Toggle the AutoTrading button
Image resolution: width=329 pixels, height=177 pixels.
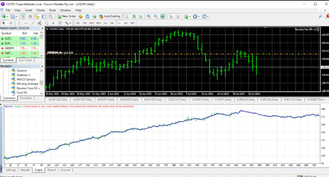109,16
